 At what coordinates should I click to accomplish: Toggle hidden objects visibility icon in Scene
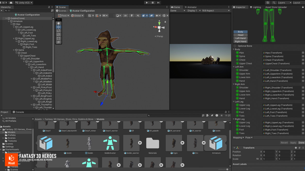point(151,16)
